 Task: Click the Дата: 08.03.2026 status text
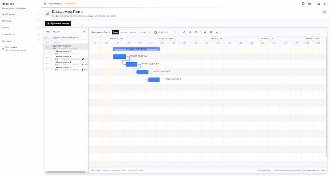[x=136, y=170]
